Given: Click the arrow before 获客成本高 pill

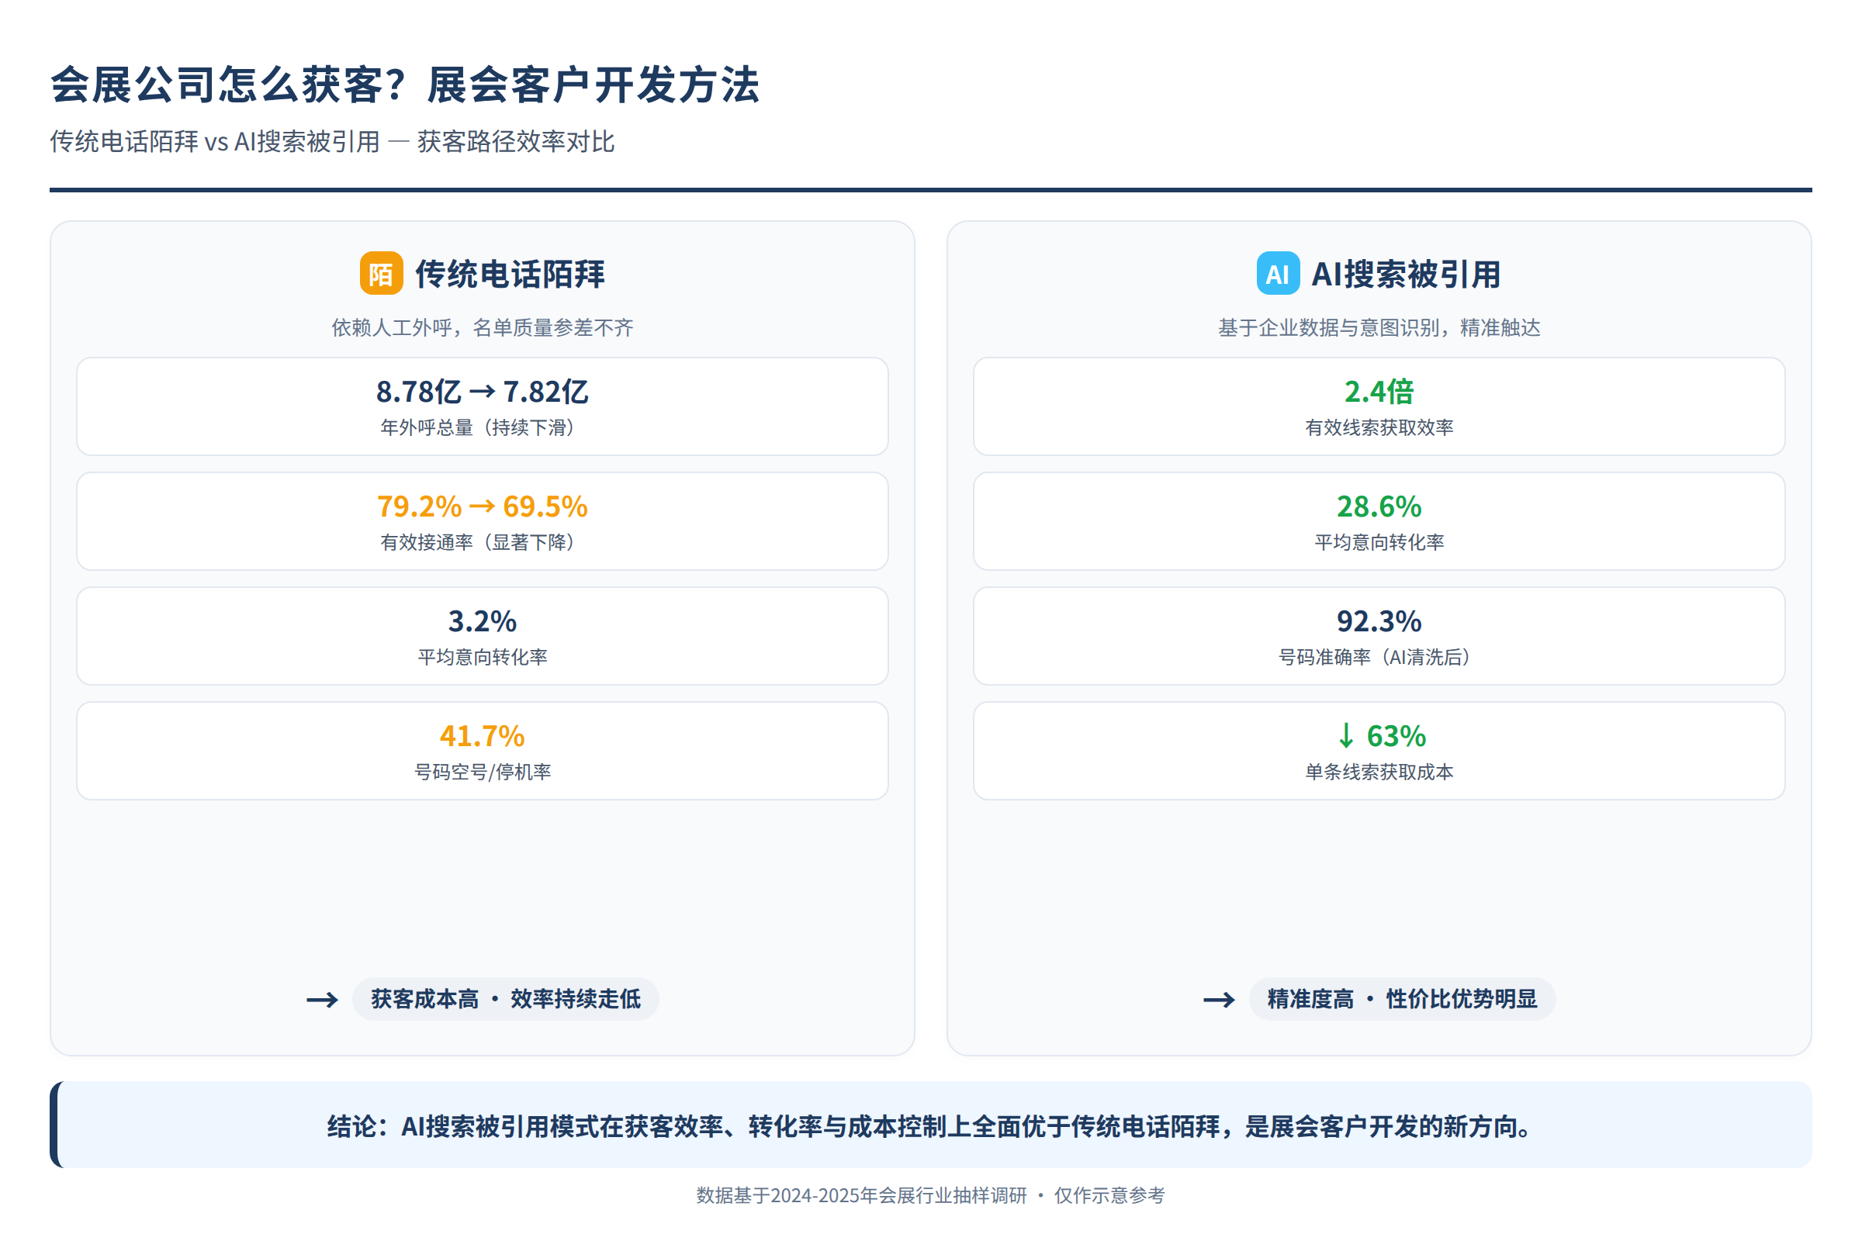Looking at the screenshot, I should (322, 1001).
